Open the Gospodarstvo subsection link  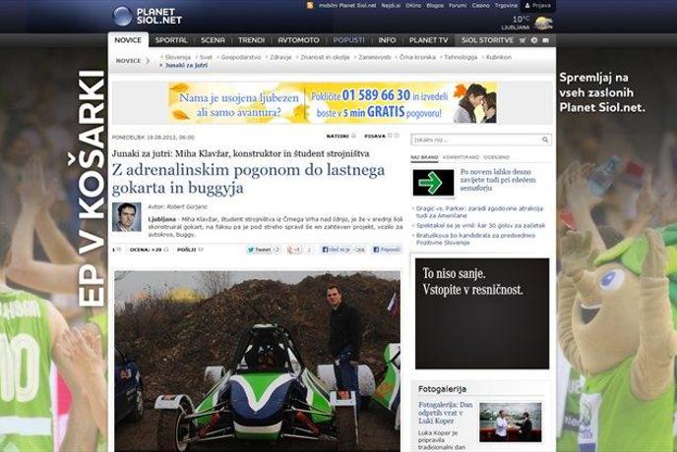pos(241,57)
